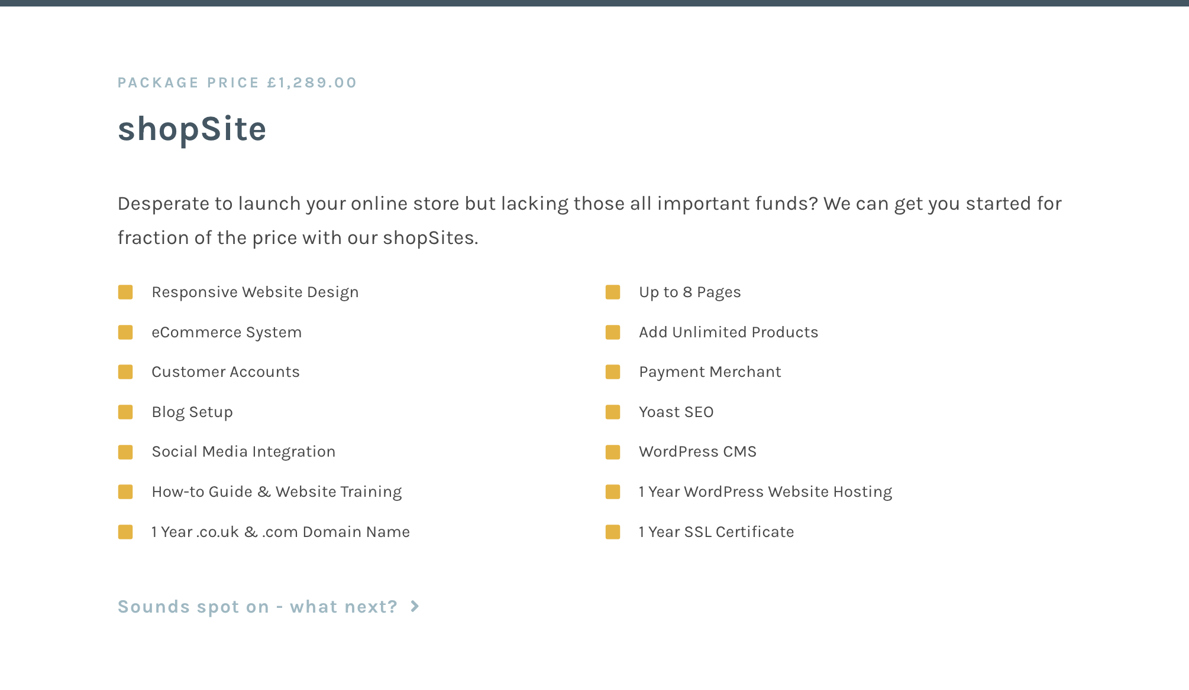Click the How-to Guide & Website Training text
Viewport: 1189px width, 690px height.
(x=277, y=492)
